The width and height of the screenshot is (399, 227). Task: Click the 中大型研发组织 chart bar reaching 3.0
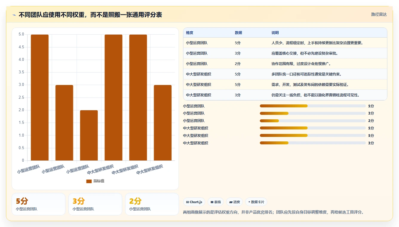(x=163, y=123)
